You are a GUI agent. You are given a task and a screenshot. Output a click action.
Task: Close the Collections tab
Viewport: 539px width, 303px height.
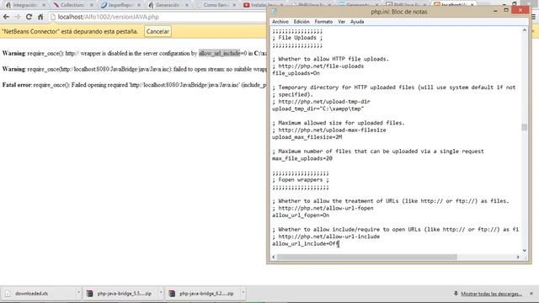[x=92, y=5]
